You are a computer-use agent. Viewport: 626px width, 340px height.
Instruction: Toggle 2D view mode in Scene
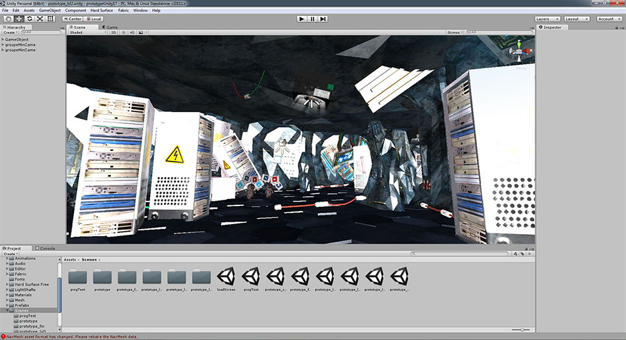tap(114, 32)
